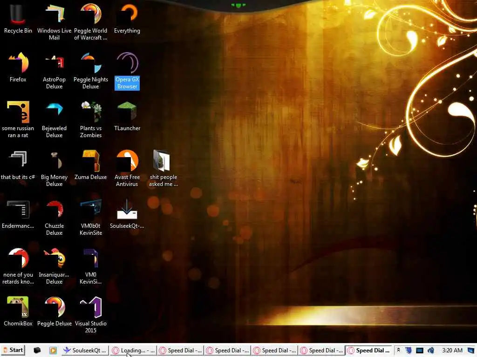The width and height of the screenshot is (477, 357).
Task: Select the 'shit people asked me' folder
Action: click(x=164, y=168)
